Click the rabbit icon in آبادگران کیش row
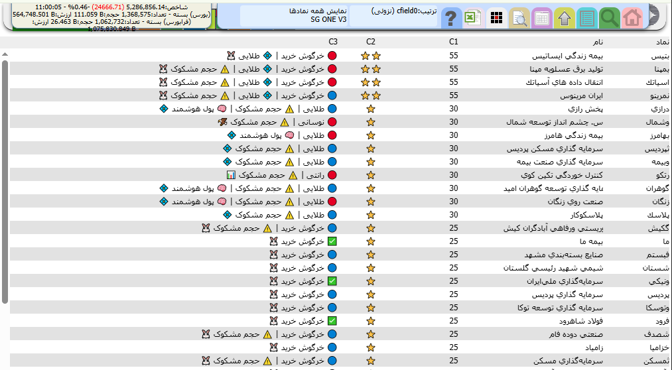672x370 pixels. pyautogui.click(x=206, y=228)
